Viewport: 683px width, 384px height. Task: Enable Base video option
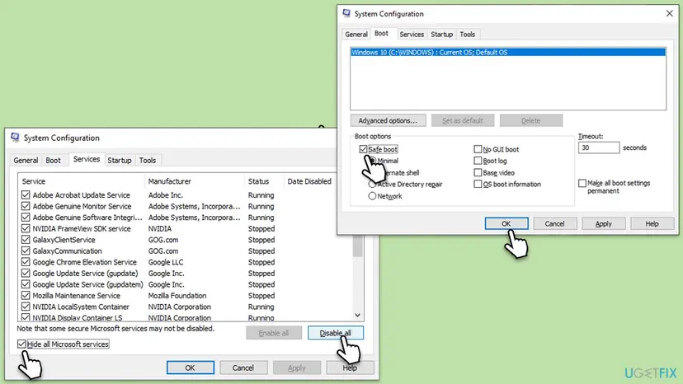[478, 172]
